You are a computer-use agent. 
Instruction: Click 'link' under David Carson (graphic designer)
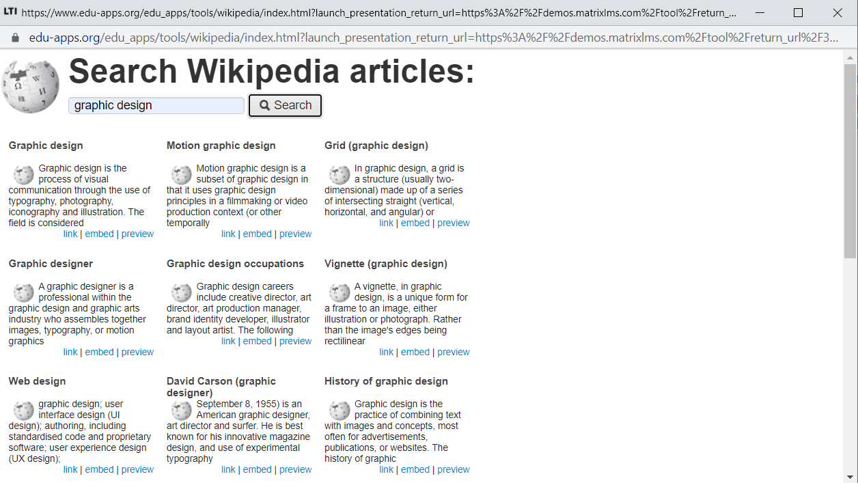click(228, 469)
